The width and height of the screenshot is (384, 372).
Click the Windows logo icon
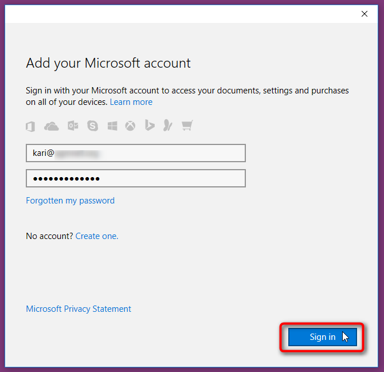(112, 126)
